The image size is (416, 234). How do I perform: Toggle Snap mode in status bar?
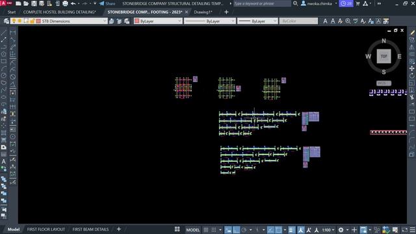point(214,229)
